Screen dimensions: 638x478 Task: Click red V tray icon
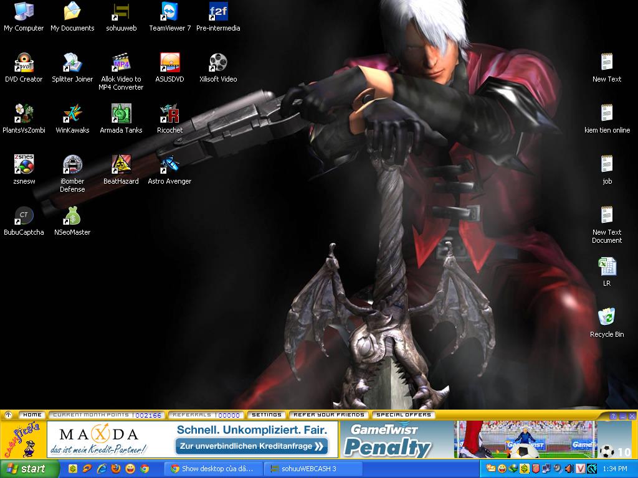pyautogui.click(x=580, y=469)
